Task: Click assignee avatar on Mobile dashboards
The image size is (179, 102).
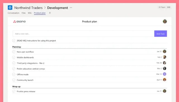Action: (x=164, y=57)
